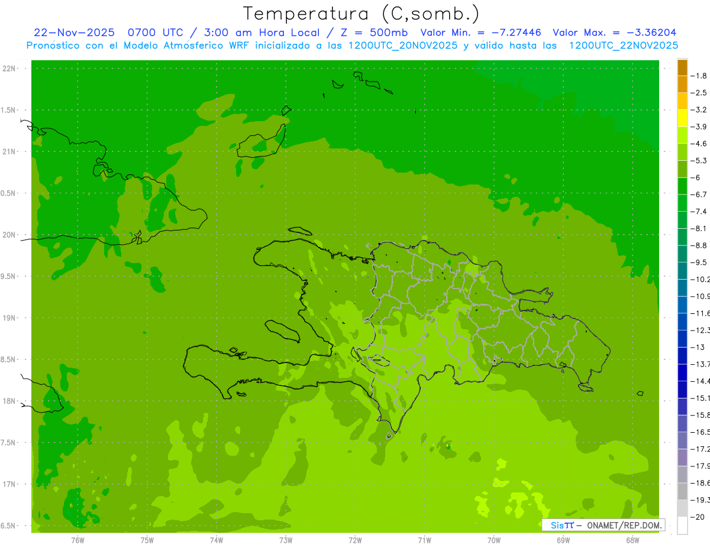Click the '71W' longitude axis label
The height and width of the screenshot is (548, 710).
424,540
